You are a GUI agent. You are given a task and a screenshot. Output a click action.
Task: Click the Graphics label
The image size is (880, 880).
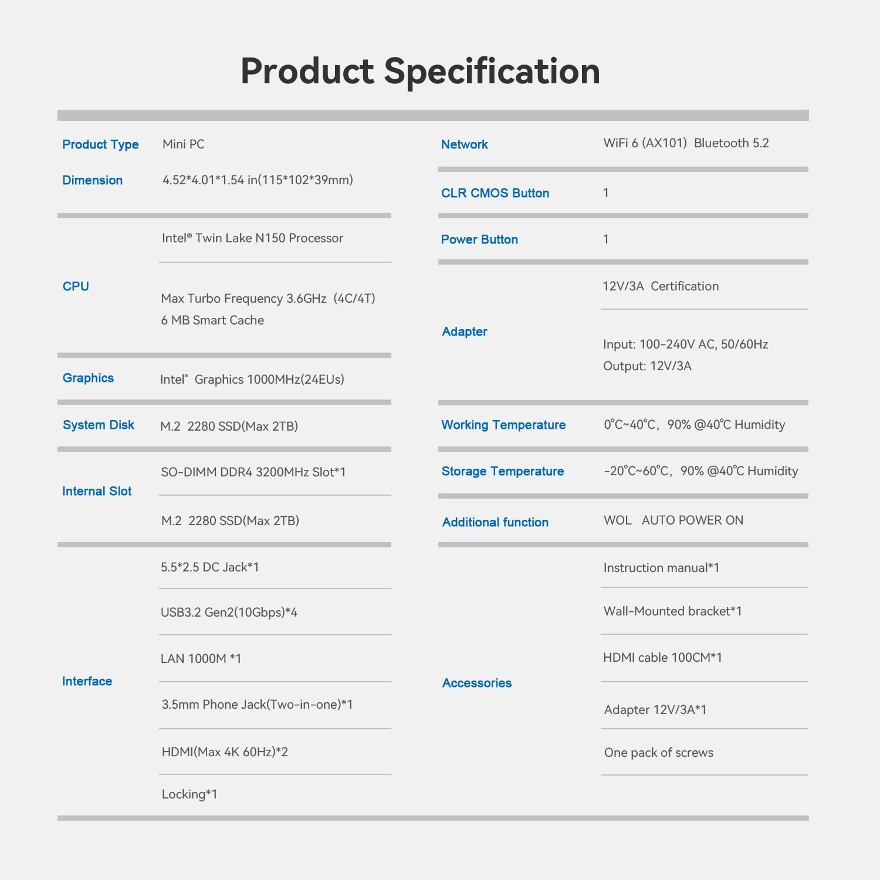(88, 378)
